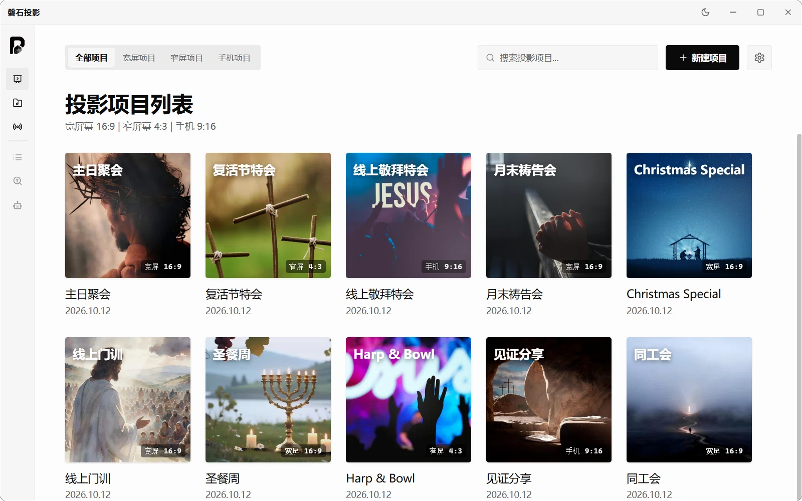Click the 线上敬拜特会 title below its card
The height and width of the screenshot is (501, 802).
point(380,294)
